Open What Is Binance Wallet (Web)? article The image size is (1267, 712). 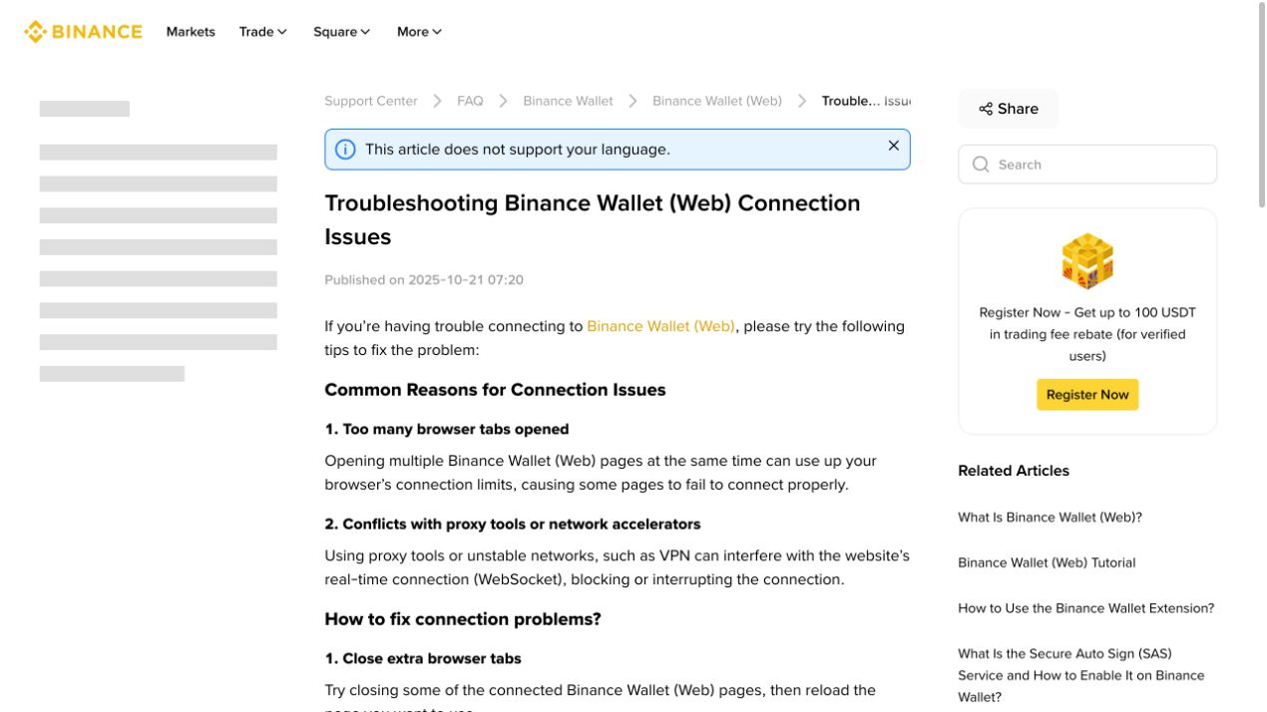1050,518
